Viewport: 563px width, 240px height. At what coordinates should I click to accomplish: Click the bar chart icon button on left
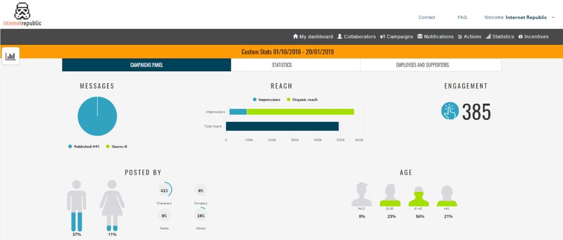(x=11, y=56)
